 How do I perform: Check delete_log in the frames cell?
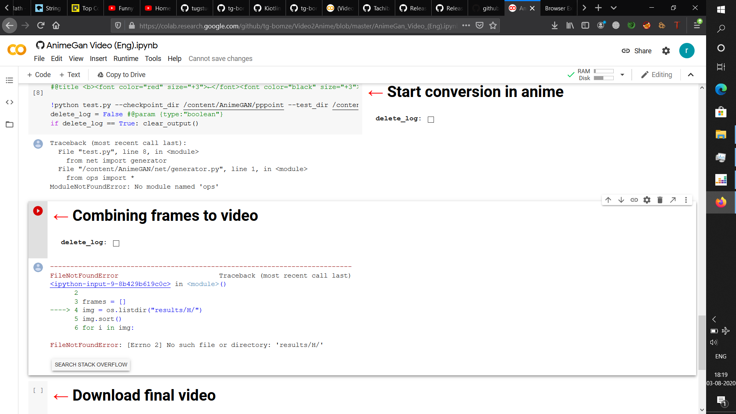[x=116, y=243]
